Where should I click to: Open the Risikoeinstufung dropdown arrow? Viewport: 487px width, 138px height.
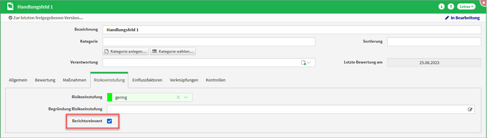point(186,98)
